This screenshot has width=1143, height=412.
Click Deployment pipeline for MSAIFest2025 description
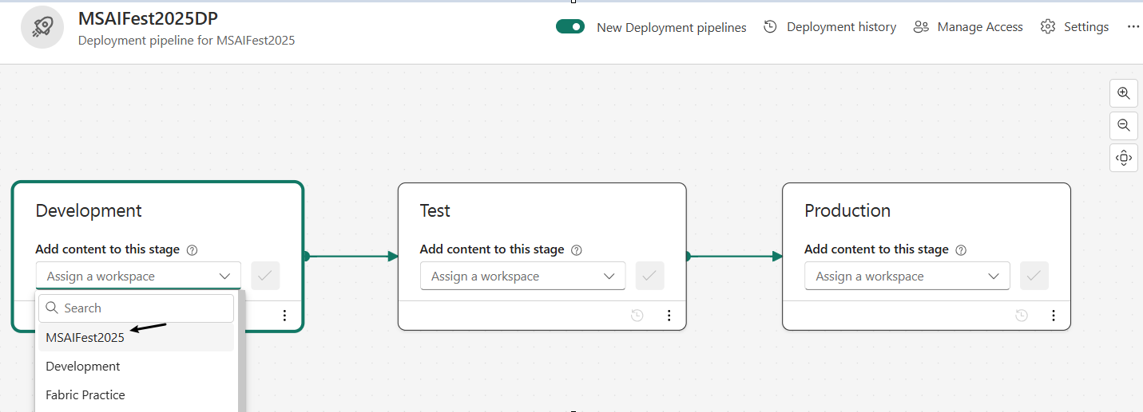[187, 40]
